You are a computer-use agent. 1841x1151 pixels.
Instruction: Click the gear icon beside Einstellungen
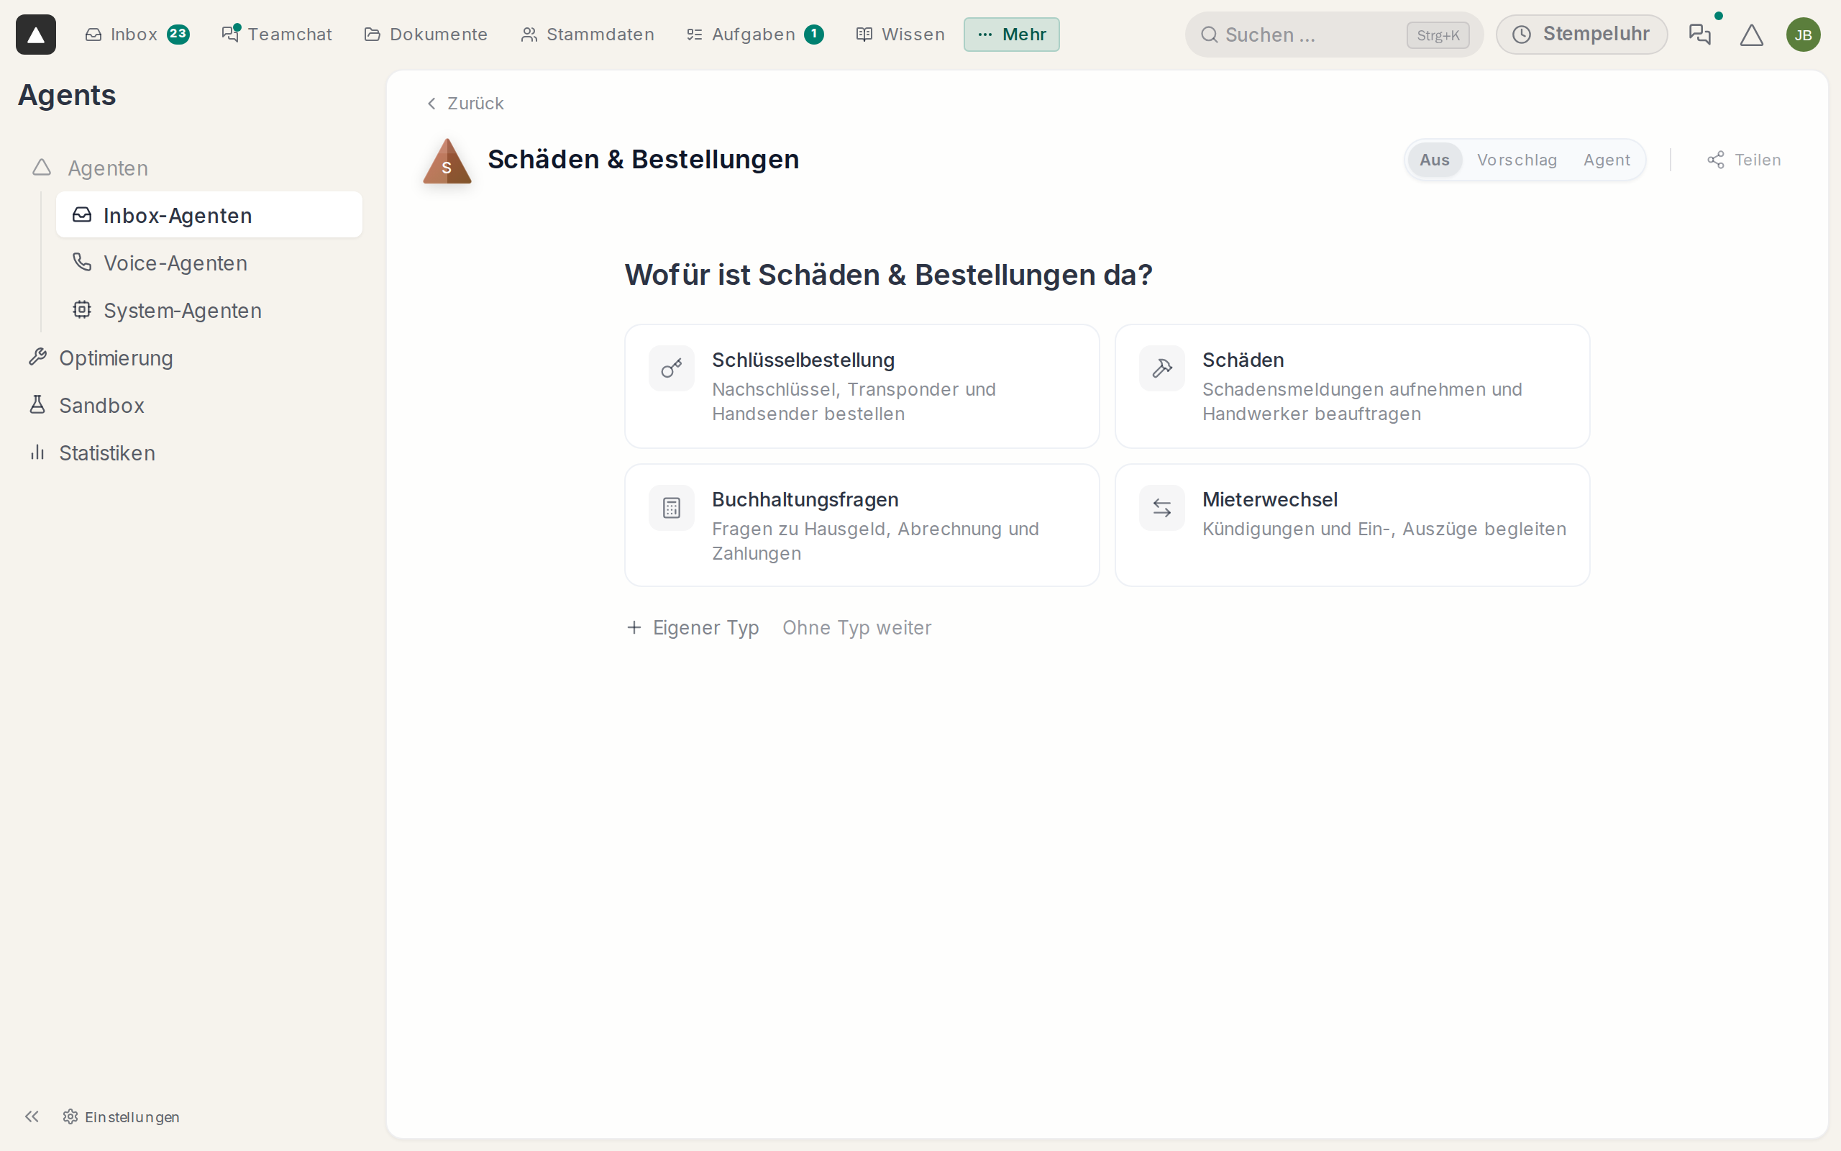[x=70, y=1116]
